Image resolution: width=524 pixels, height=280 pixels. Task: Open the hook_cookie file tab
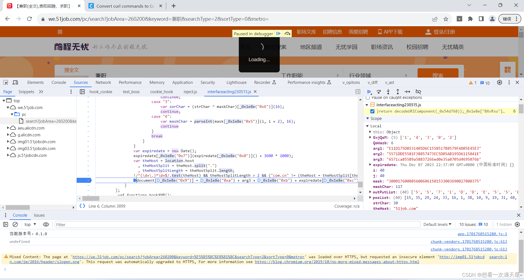coord(101,92)
